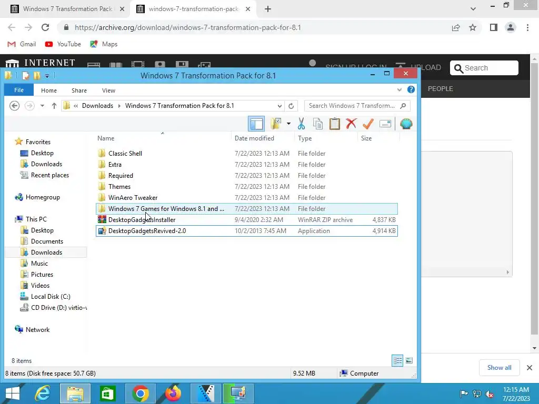The width and height of the screenshot is (539, 404).
Task: Open the Home ribbon tab
Action: point(49,90)
